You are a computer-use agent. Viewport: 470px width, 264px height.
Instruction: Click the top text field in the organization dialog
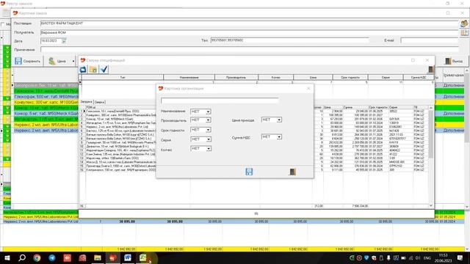[220, 100]
